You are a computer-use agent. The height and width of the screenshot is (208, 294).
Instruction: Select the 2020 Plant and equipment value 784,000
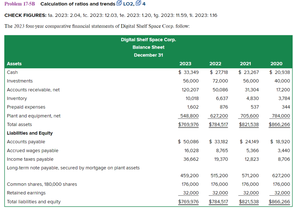[281, 116]
